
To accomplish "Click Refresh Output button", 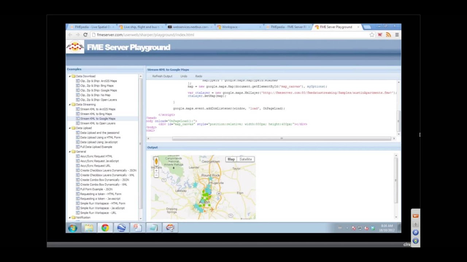I will pyautogui.click(x=162, y=76).
